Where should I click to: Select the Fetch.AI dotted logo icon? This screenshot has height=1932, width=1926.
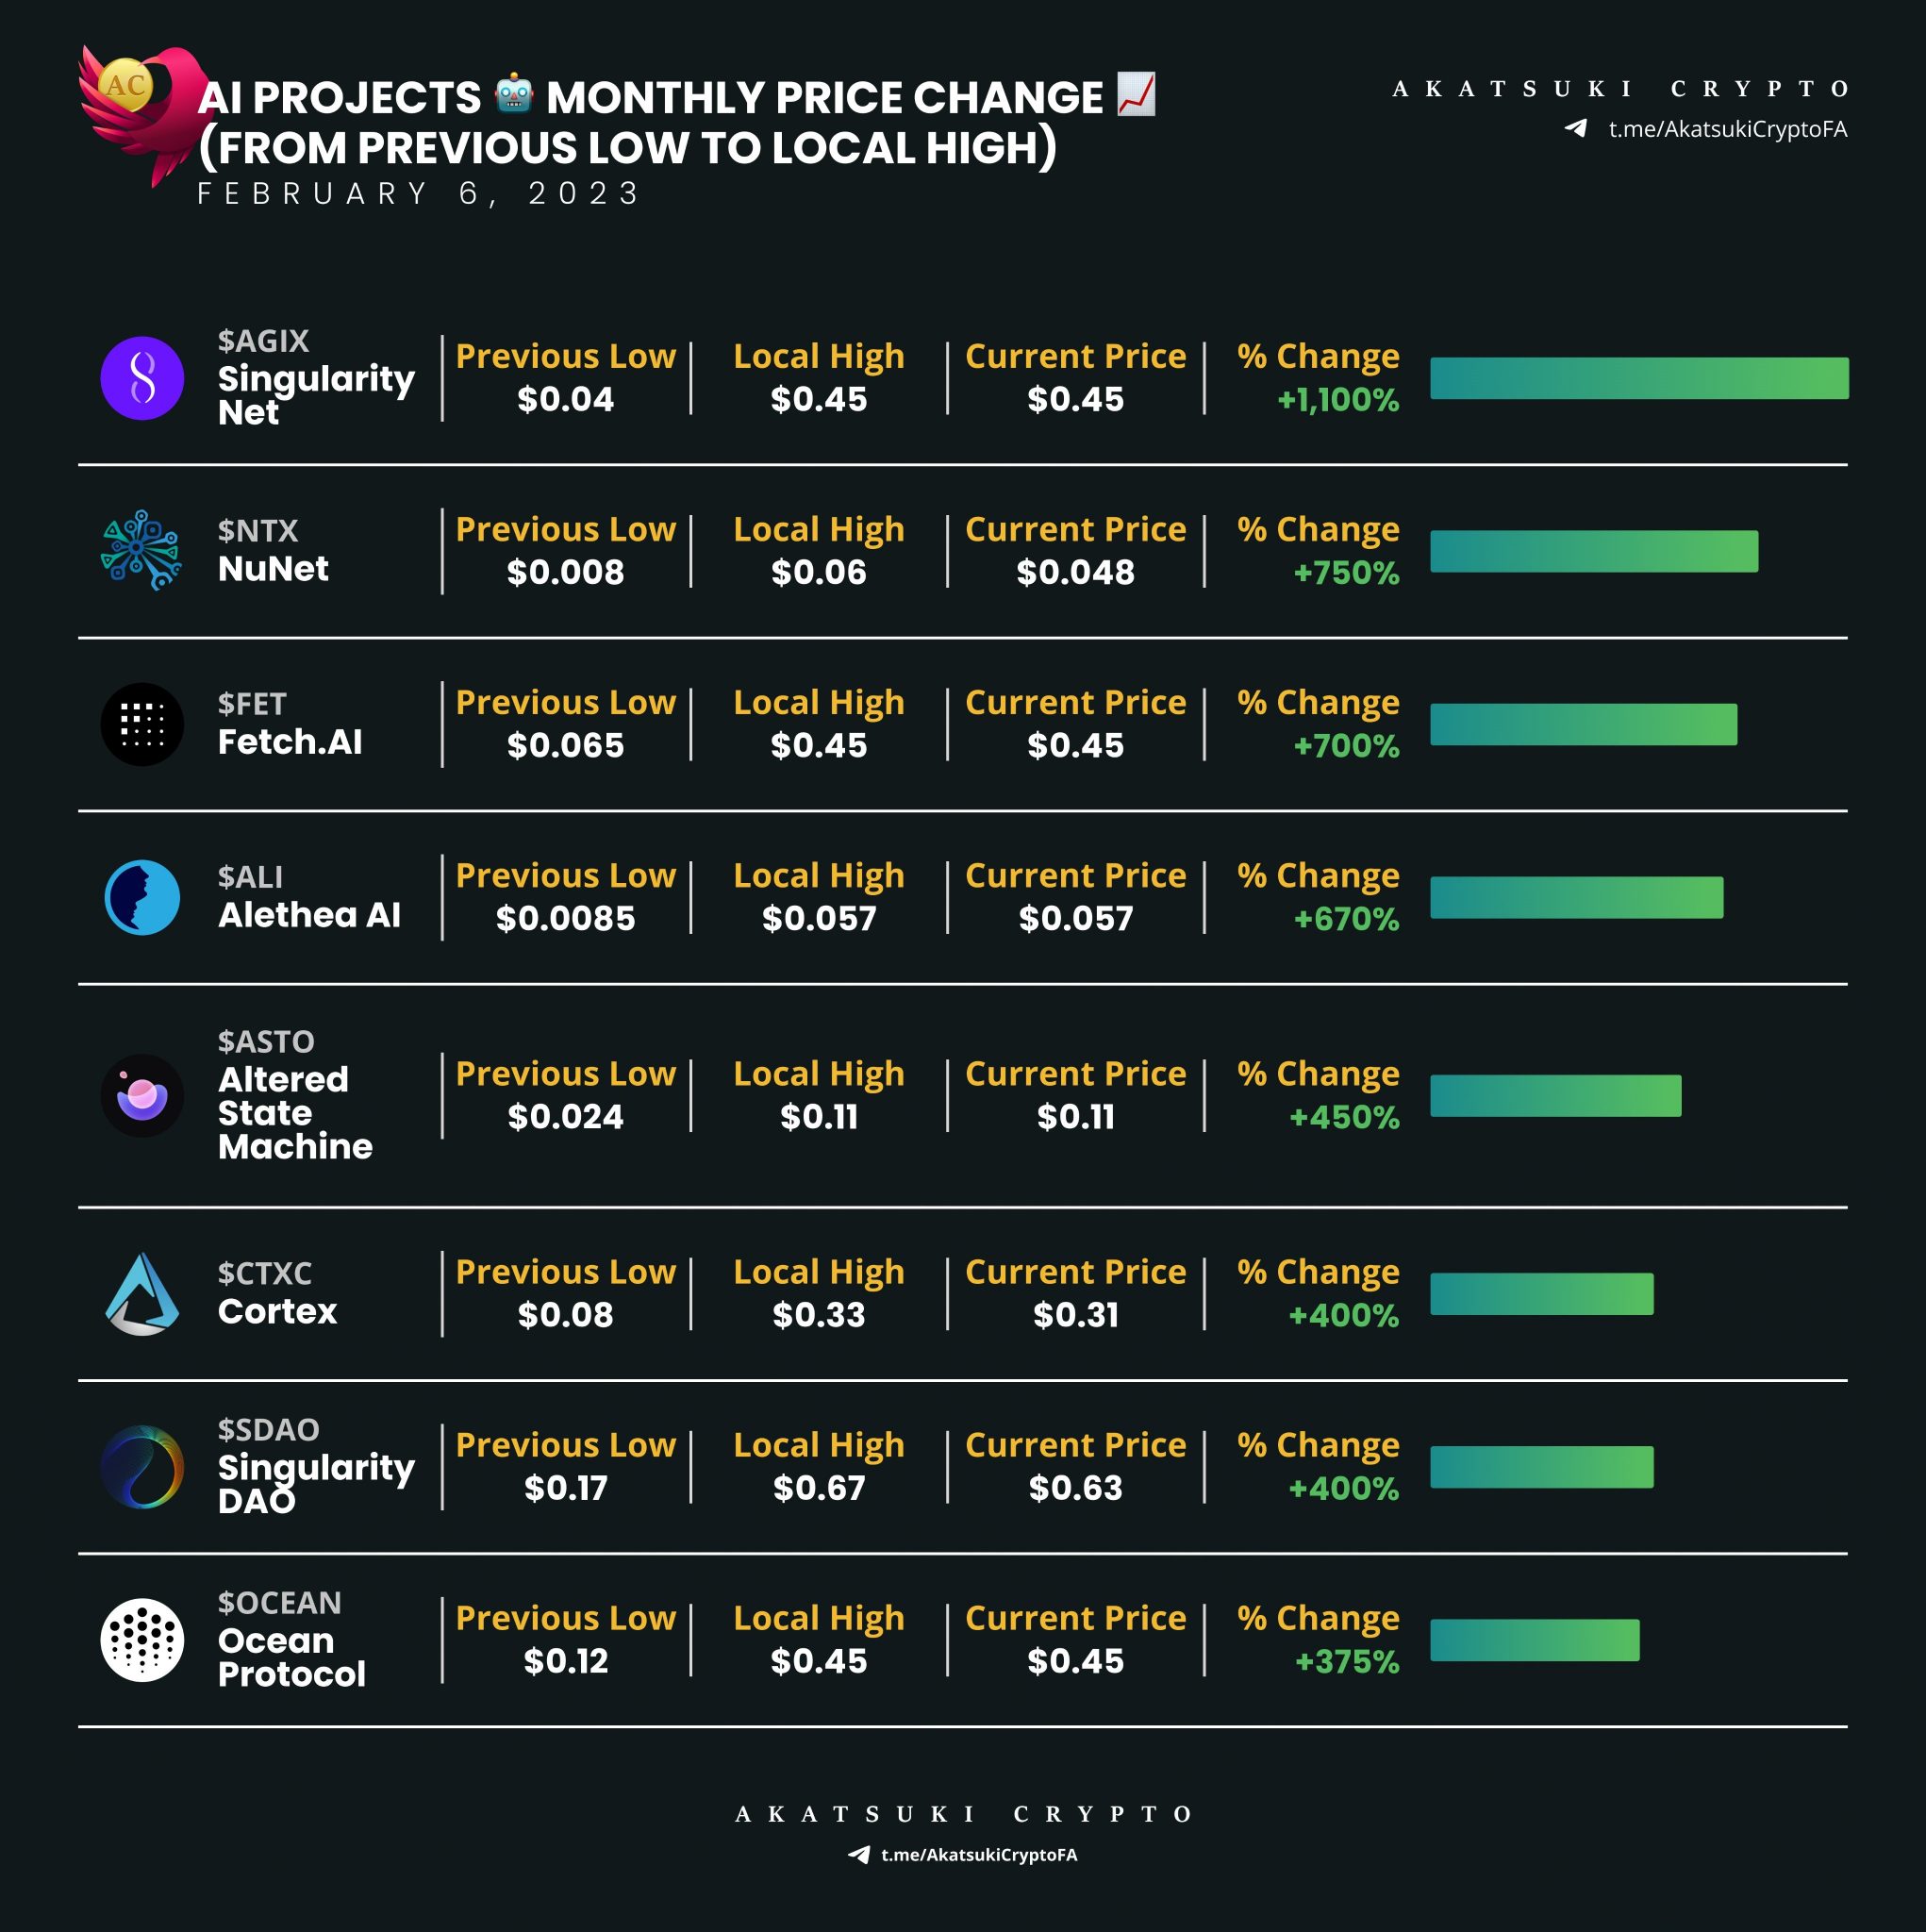coord(142,724)
